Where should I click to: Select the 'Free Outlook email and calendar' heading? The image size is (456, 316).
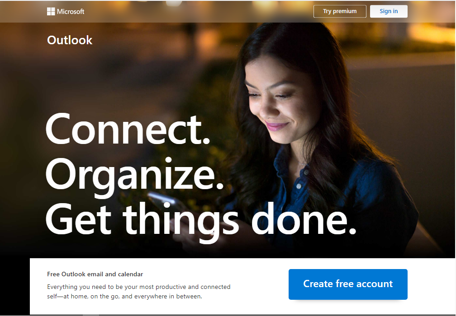point(95,274)
